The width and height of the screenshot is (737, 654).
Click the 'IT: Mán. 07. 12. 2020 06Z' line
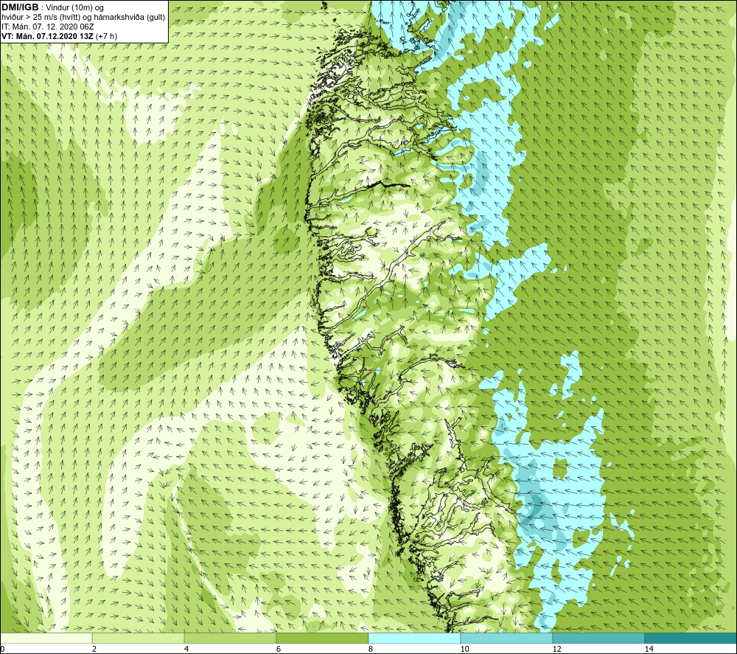pos(47,27)
